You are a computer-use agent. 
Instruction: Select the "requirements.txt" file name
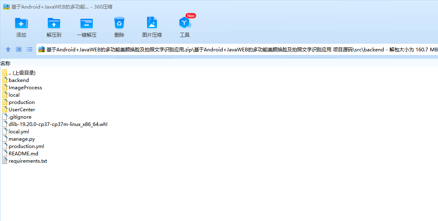pos(28,161)
